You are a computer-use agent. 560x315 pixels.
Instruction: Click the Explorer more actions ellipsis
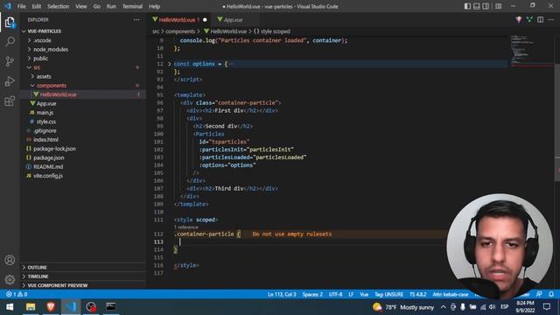(x=136, y=19)
